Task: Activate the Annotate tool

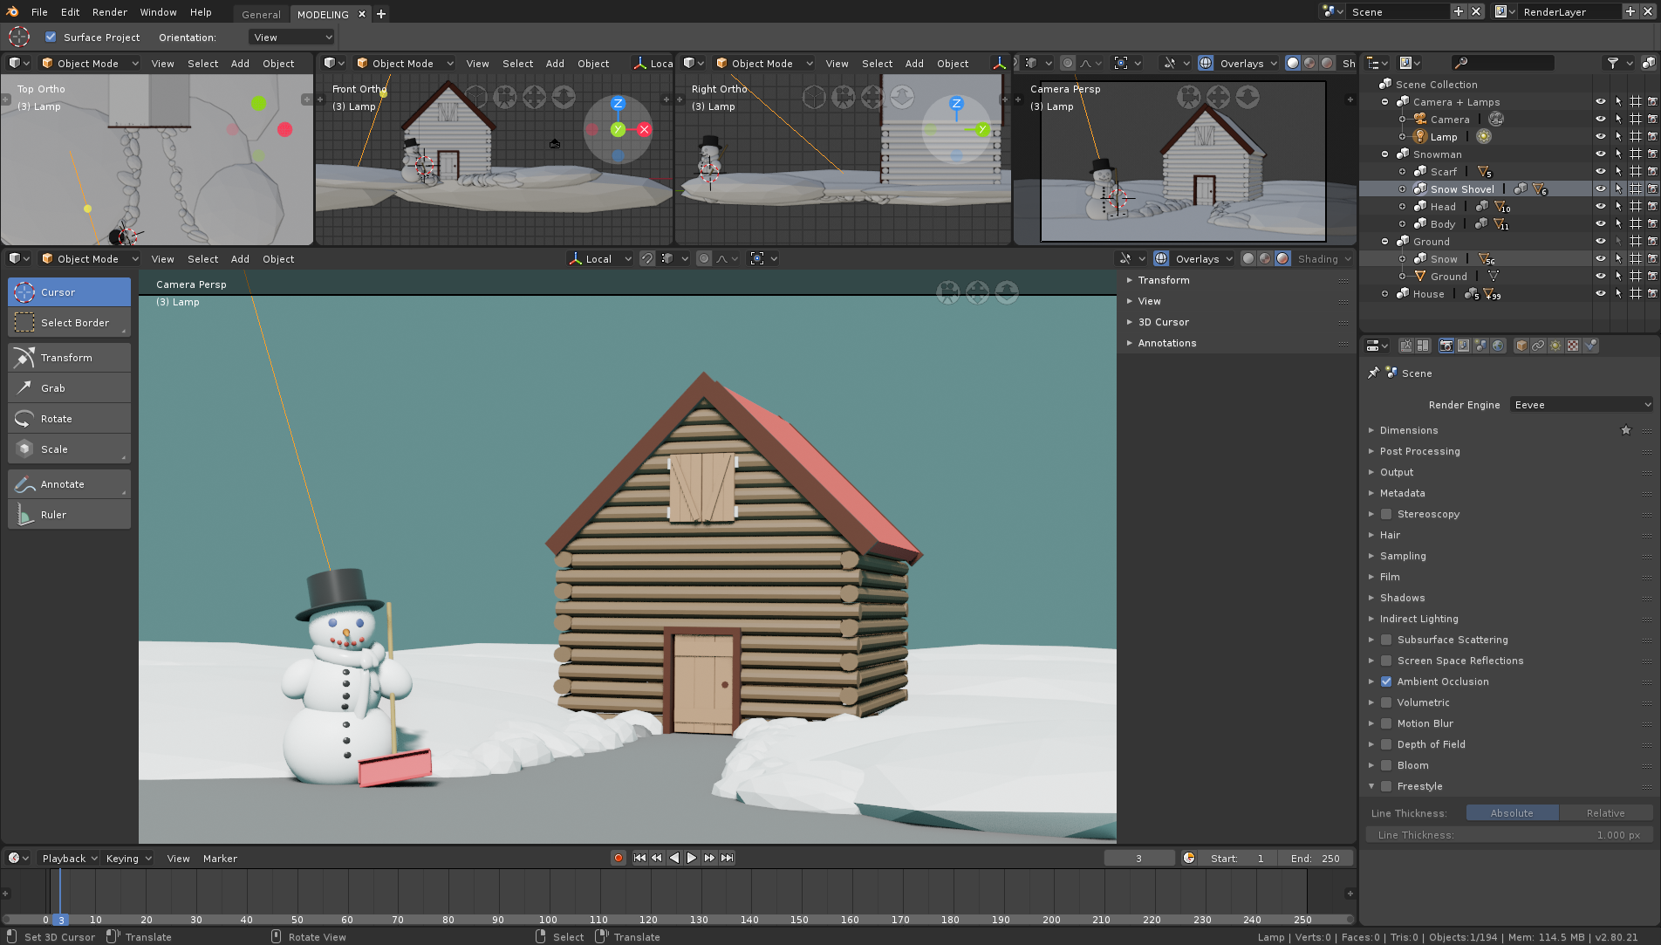Action: tap(69, 484)
